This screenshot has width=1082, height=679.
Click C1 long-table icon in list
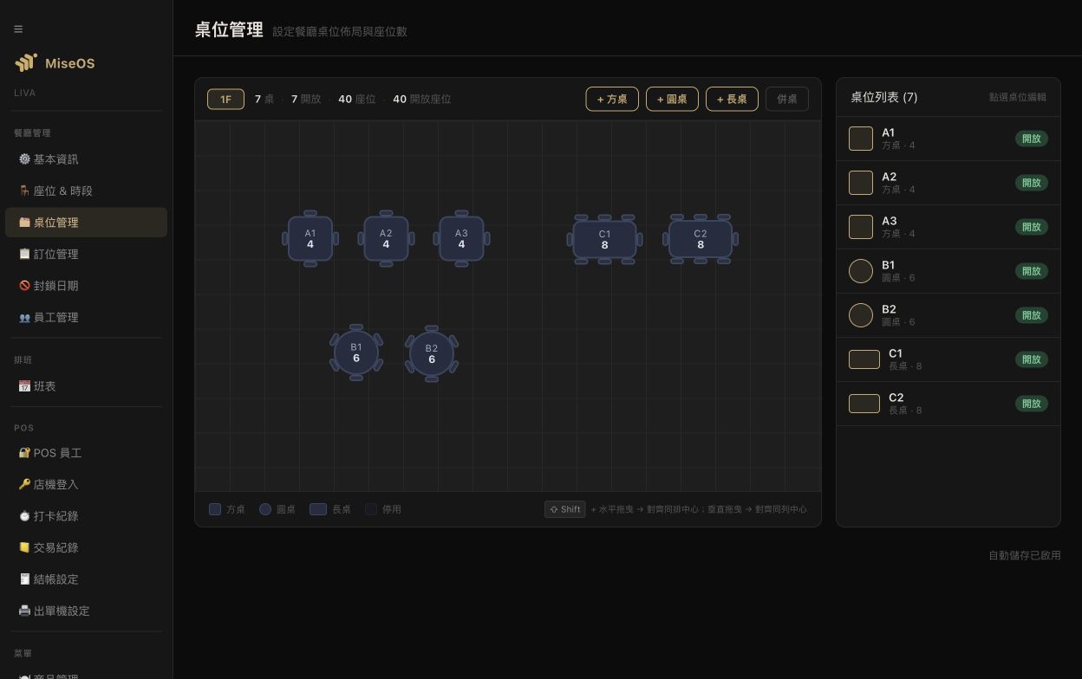pos(864,359)
